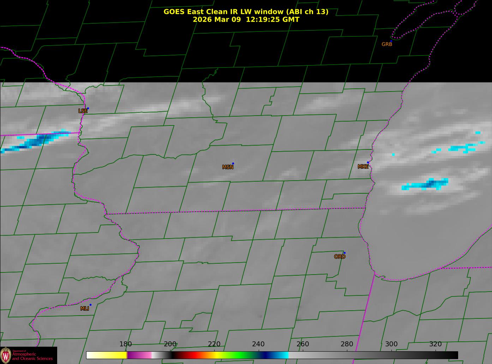492x364 pixels.
Task: Click the blue dot marking ORD station
Action: tap(344, 253)
